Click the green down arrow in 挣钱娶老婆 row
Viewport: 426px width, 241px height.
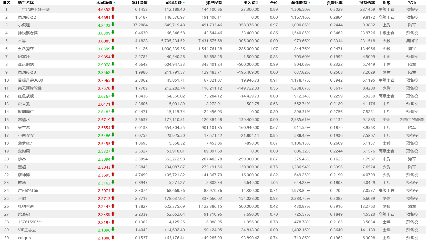pyautogui.click(x=113, y=32)
